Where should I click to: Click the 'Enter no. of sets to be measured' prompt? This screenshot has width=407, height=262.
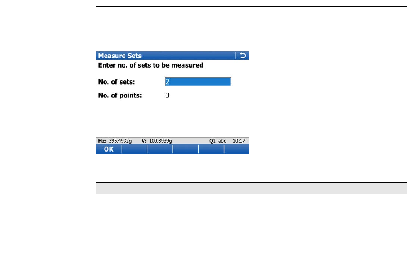tap(150, 65)
